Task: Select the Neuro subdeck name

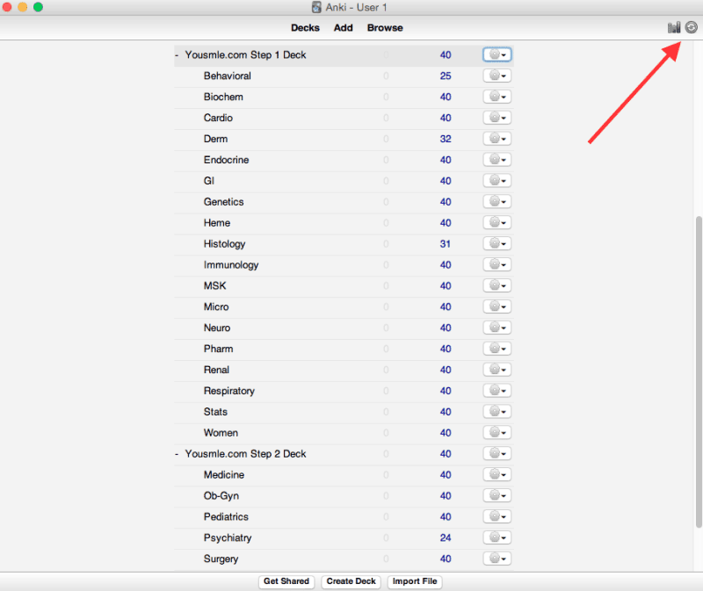Action: (217, 328)
